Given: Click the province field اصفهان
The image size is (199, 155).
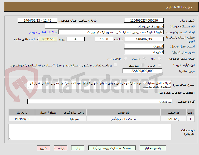Looking at the screenshot, I should [144, 46].
